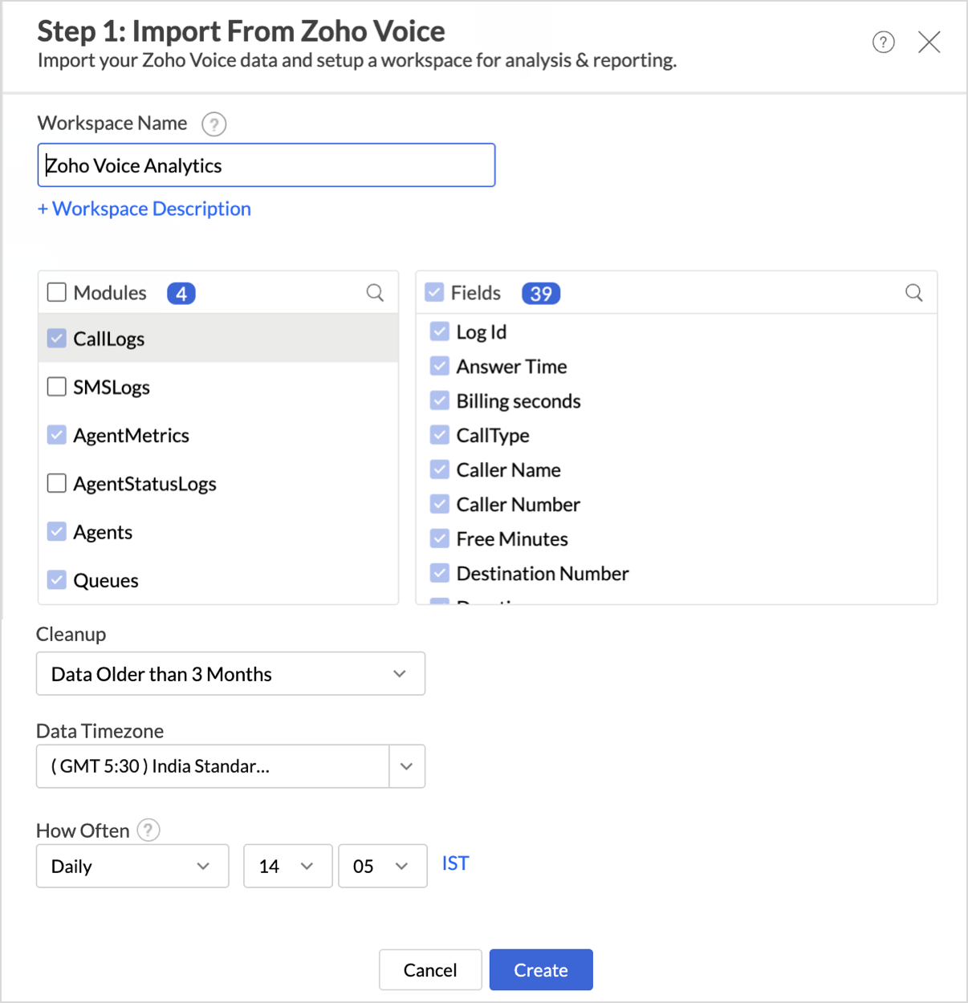Image resolution: width=968 pixels, height=1003 pixels.
Task: Uncheck the Caller Number field
Action: 440,505
